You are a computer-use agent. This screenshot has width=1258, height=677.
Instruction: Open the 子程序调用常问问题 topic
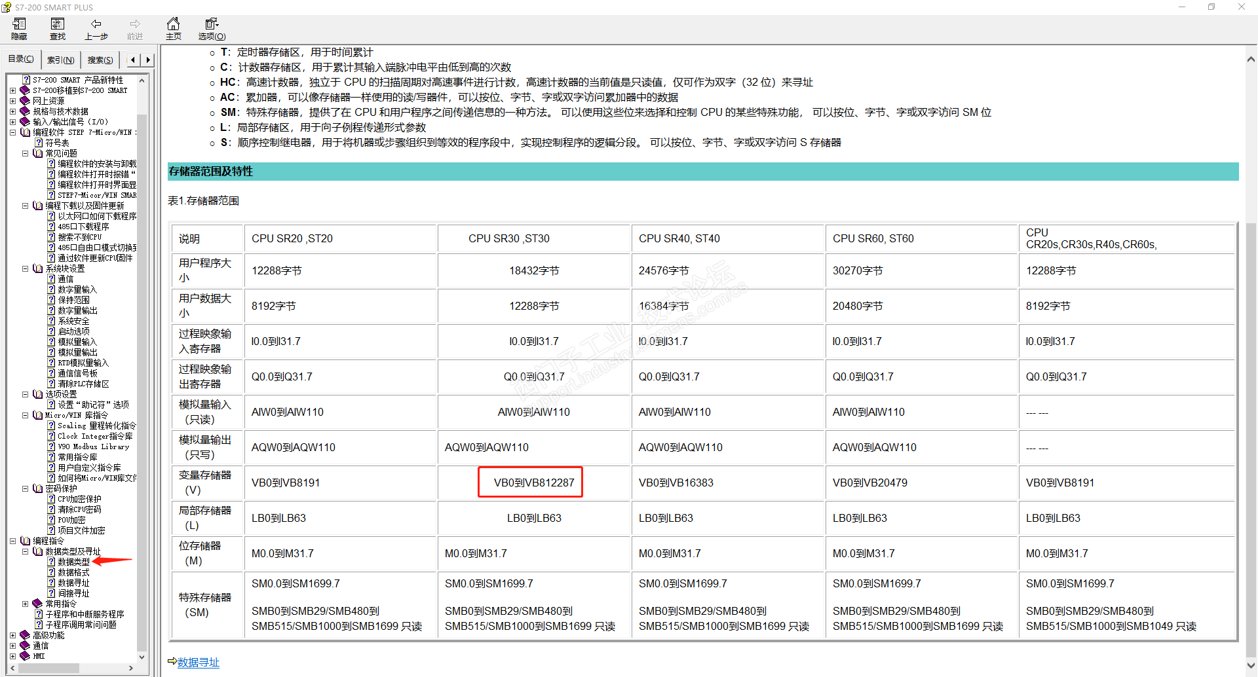(81, 625)
